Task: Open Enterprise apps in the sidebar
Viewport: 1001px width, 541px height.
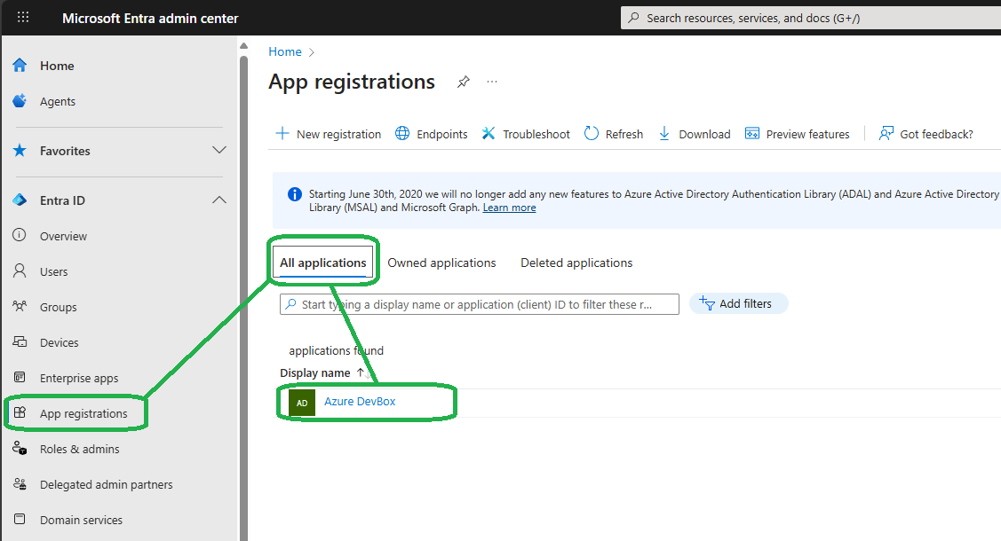Action: tap(78, 378)
